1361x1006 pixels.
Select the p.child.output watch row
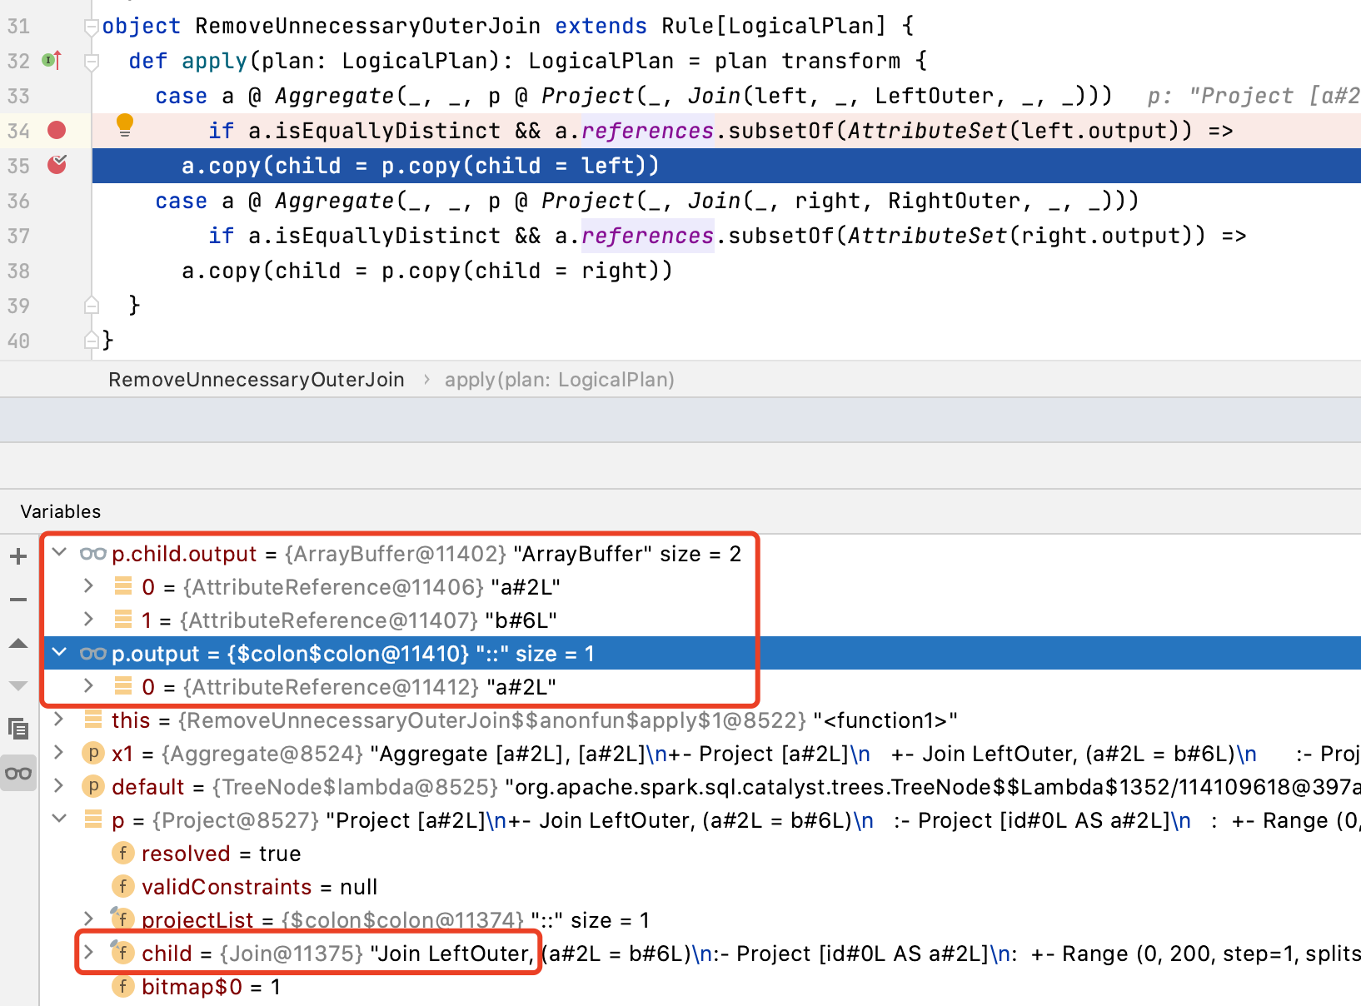[x=700, y=554]
